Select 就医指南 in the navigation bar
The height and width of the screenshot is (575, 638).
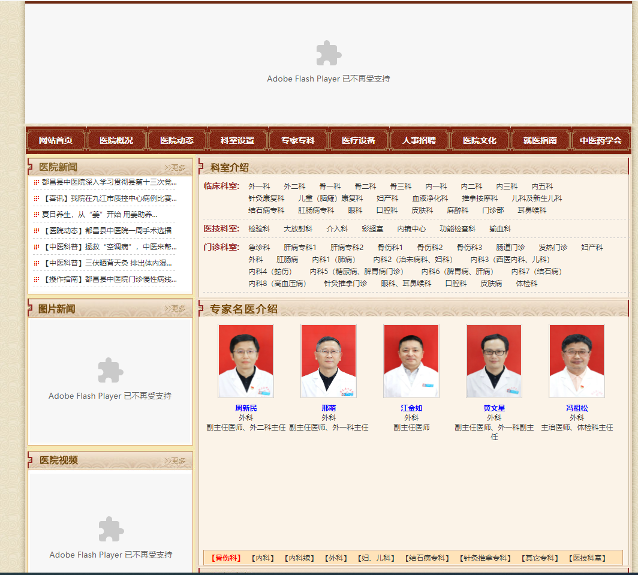coord(540,140)
